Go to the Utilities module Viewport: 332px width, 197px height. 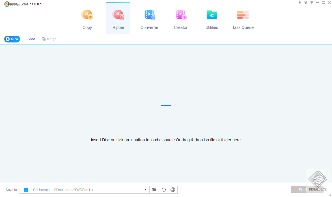[212, 19]
